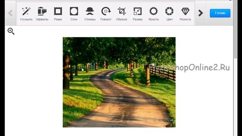Open the Яркость brightness tool

click(x=154, y=14)
